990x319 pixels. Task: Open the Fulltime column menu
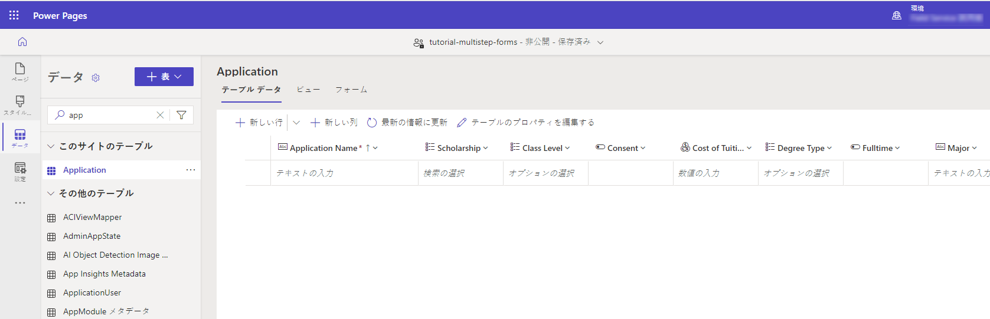click(x=897, y=149)
